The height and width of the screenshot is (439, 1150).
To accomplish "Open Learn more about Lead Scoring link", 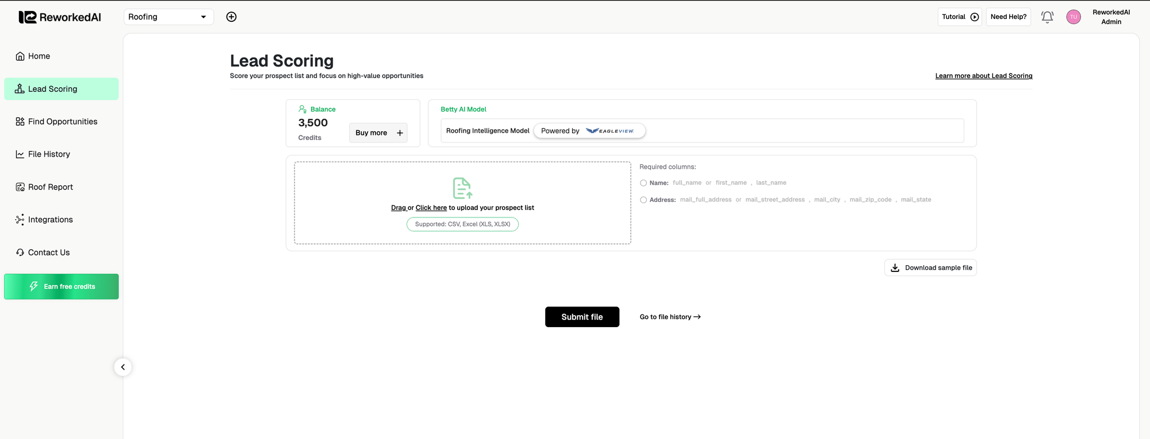I will coord(983,76).
